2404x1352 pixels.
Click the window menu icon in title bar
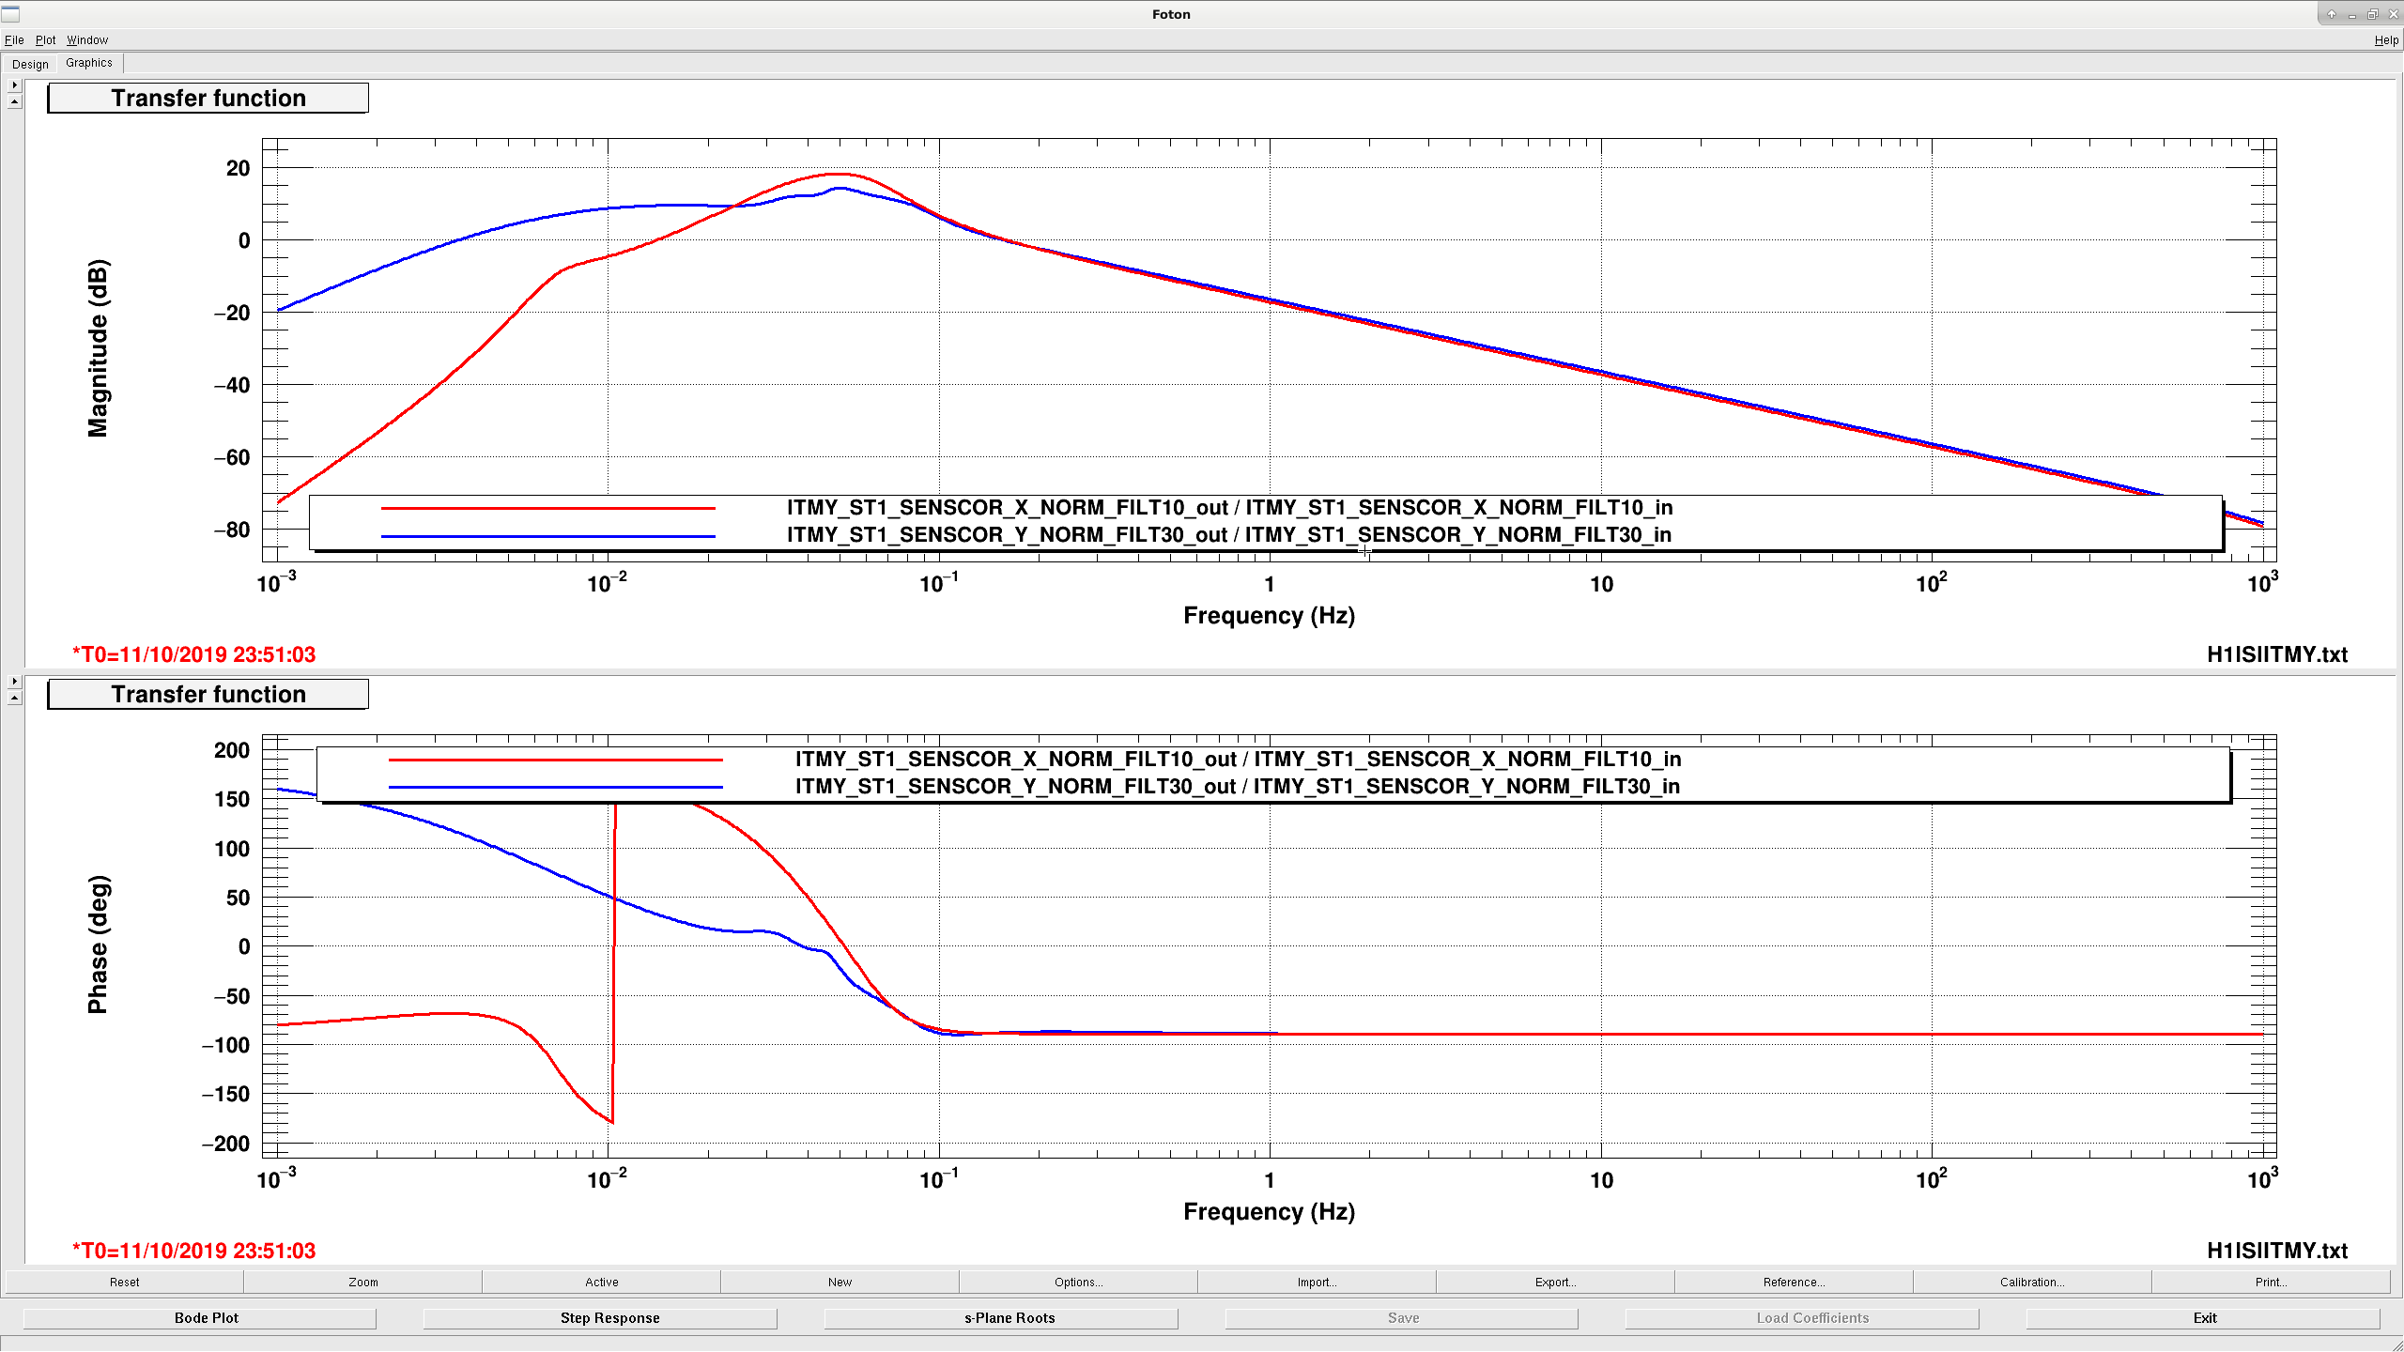[x=10, y=14]
